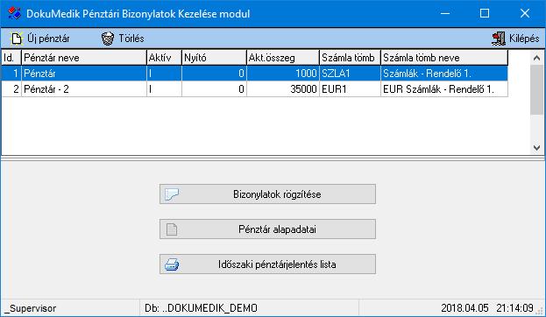
Task: Click the date 2018.04.05 in status bar
Action: 464,308
